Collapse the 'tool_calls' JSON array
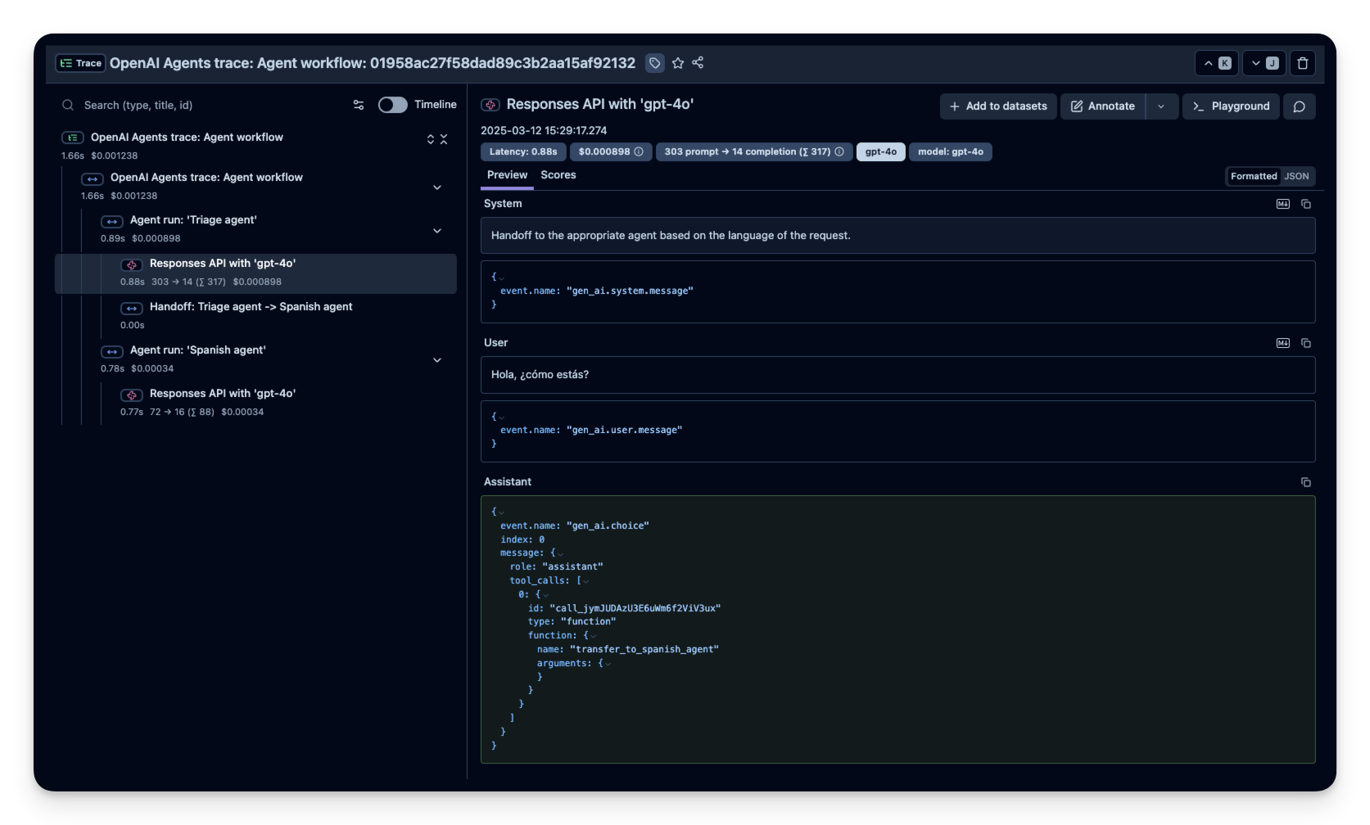This screenshot has width=1370, height=825. pyautogui.click(x=586, y=581)
